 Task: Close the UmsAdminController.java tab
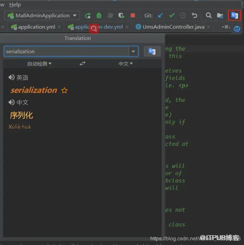(209, 27)
